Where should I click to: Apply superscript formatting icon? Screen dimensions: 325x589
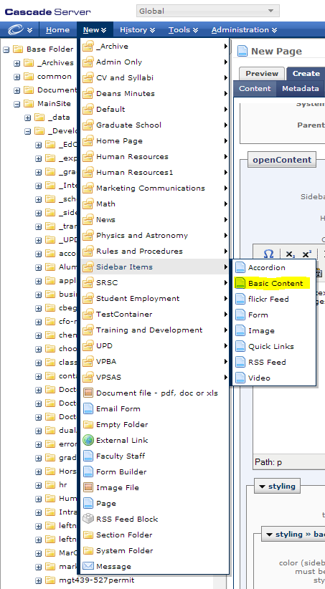click(307, 254)
